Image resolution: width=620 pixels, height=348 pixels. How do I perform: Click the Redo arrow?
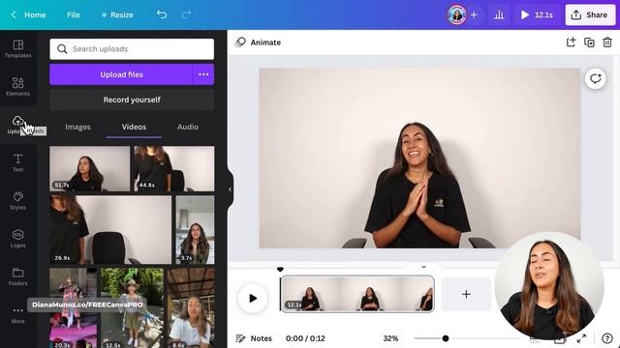[186, 14]
